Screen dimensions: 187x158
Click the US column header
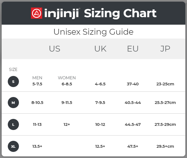click(x=55, y=49)
